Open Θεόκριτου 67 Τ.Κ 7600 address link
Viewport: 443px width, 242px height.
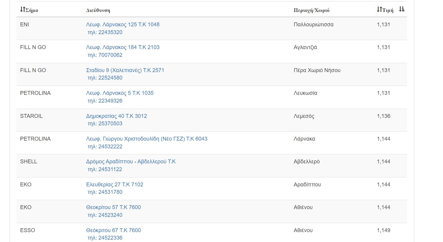click(113, 230)
